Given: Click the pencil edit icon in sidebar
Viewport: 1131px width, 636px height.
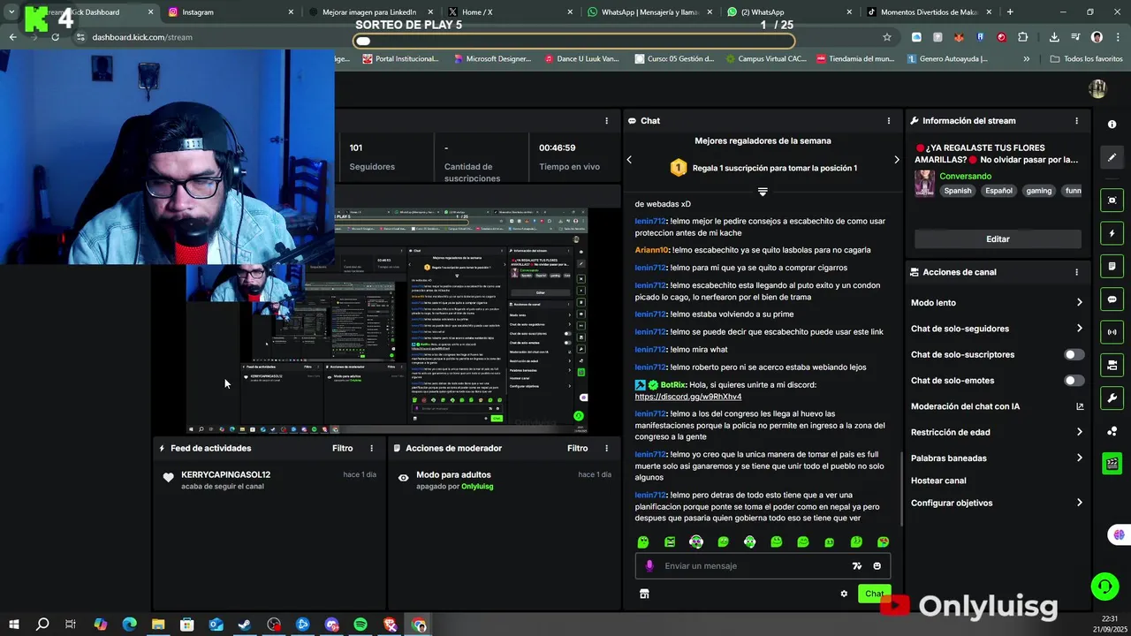Looking at the screenshot, I should [x=1112, y=157].
